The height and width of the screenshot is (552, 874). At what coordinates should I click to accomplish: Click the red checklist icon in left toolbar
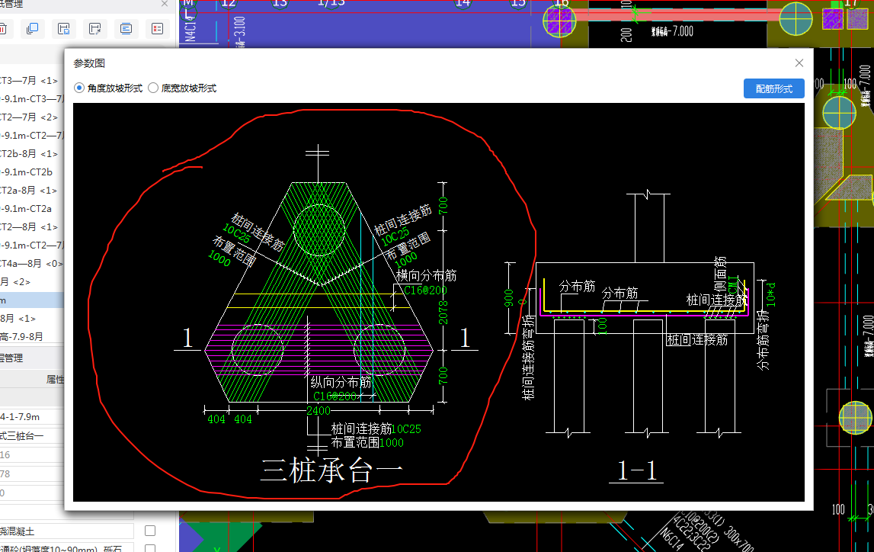pyautogui.click(x=157, y=28)
